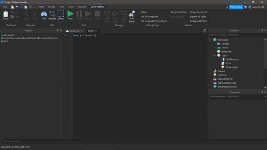The image size is (267, 150).
Task: Collapse the Workspace tree node
Action: click(210, 40)
